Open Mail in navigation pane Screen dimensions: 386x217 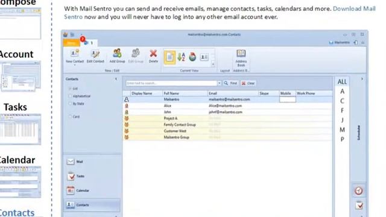pos(75,162)
